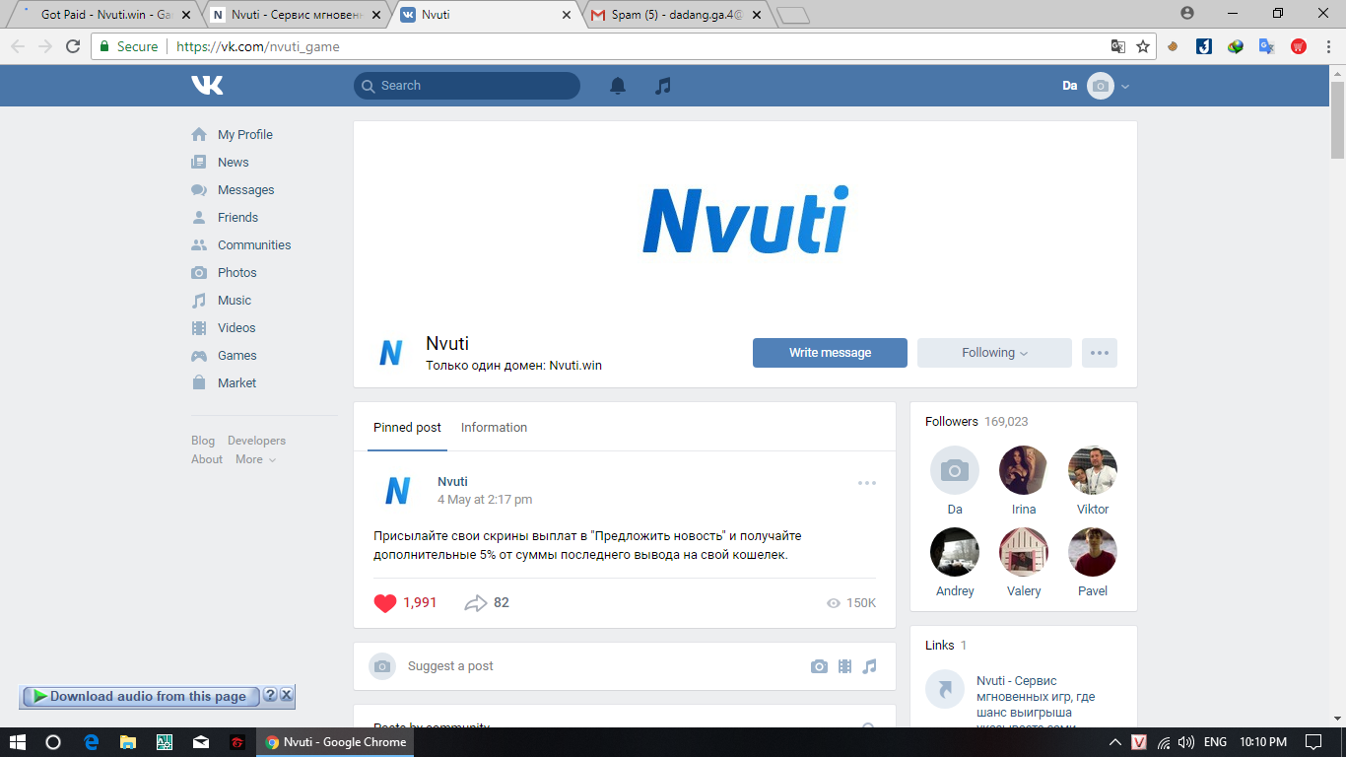Attach a video to the suggested post
1346x757 pixels.
[x=844, y=666]
